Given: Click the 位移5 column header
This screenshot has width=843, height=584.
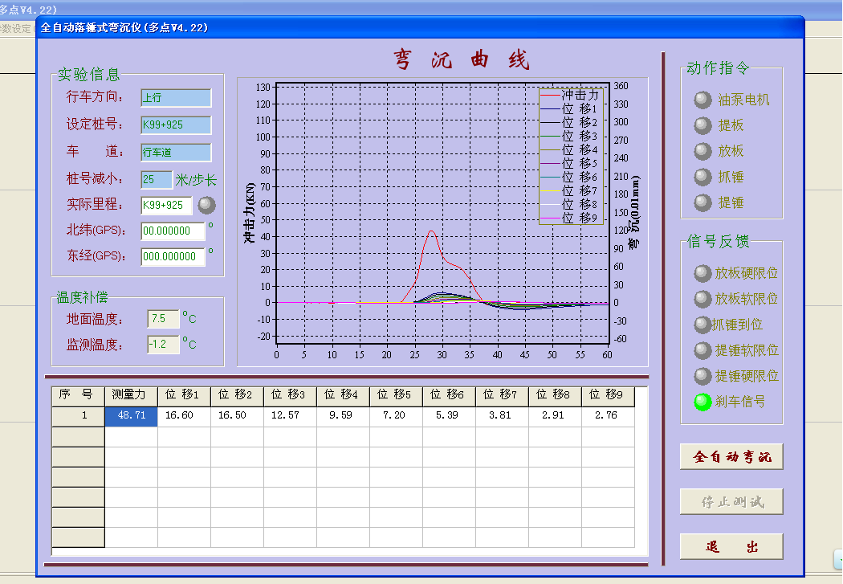Looking at the screenshot, I should click(397, 396).
